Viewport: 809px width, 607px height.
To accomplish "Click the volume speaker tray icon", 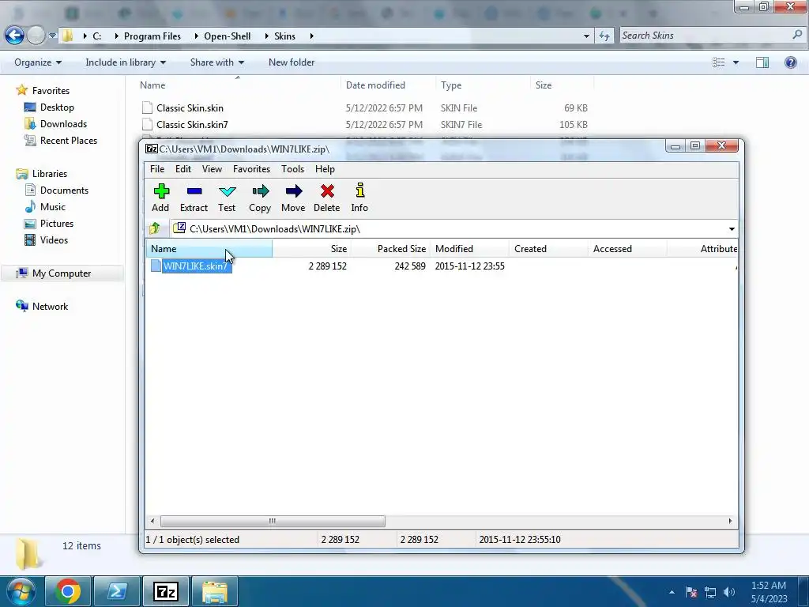I will [729, 592].
